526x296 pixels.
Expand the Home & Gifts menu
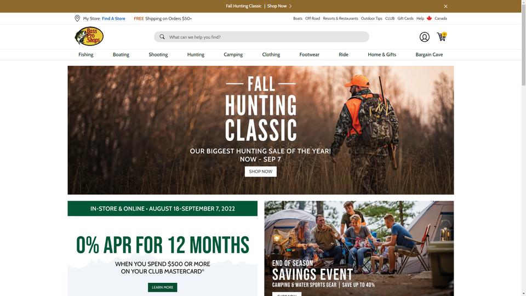click(x=382, y=54)
